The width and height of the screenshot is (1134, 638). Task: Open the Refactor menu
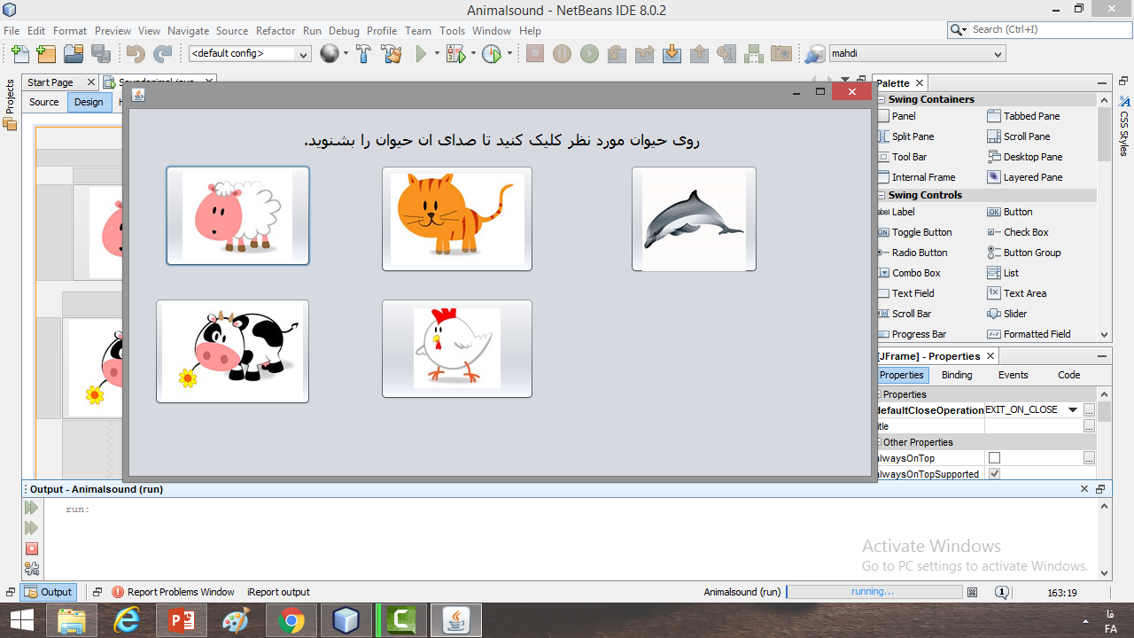tap(276, 30)
